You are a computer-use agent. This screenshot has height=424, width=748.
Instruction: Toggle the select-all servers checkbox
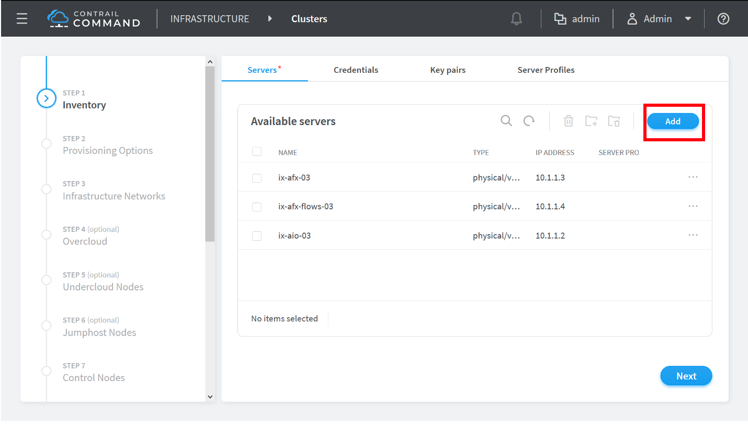pyautogui.click(x=257, y=152)
